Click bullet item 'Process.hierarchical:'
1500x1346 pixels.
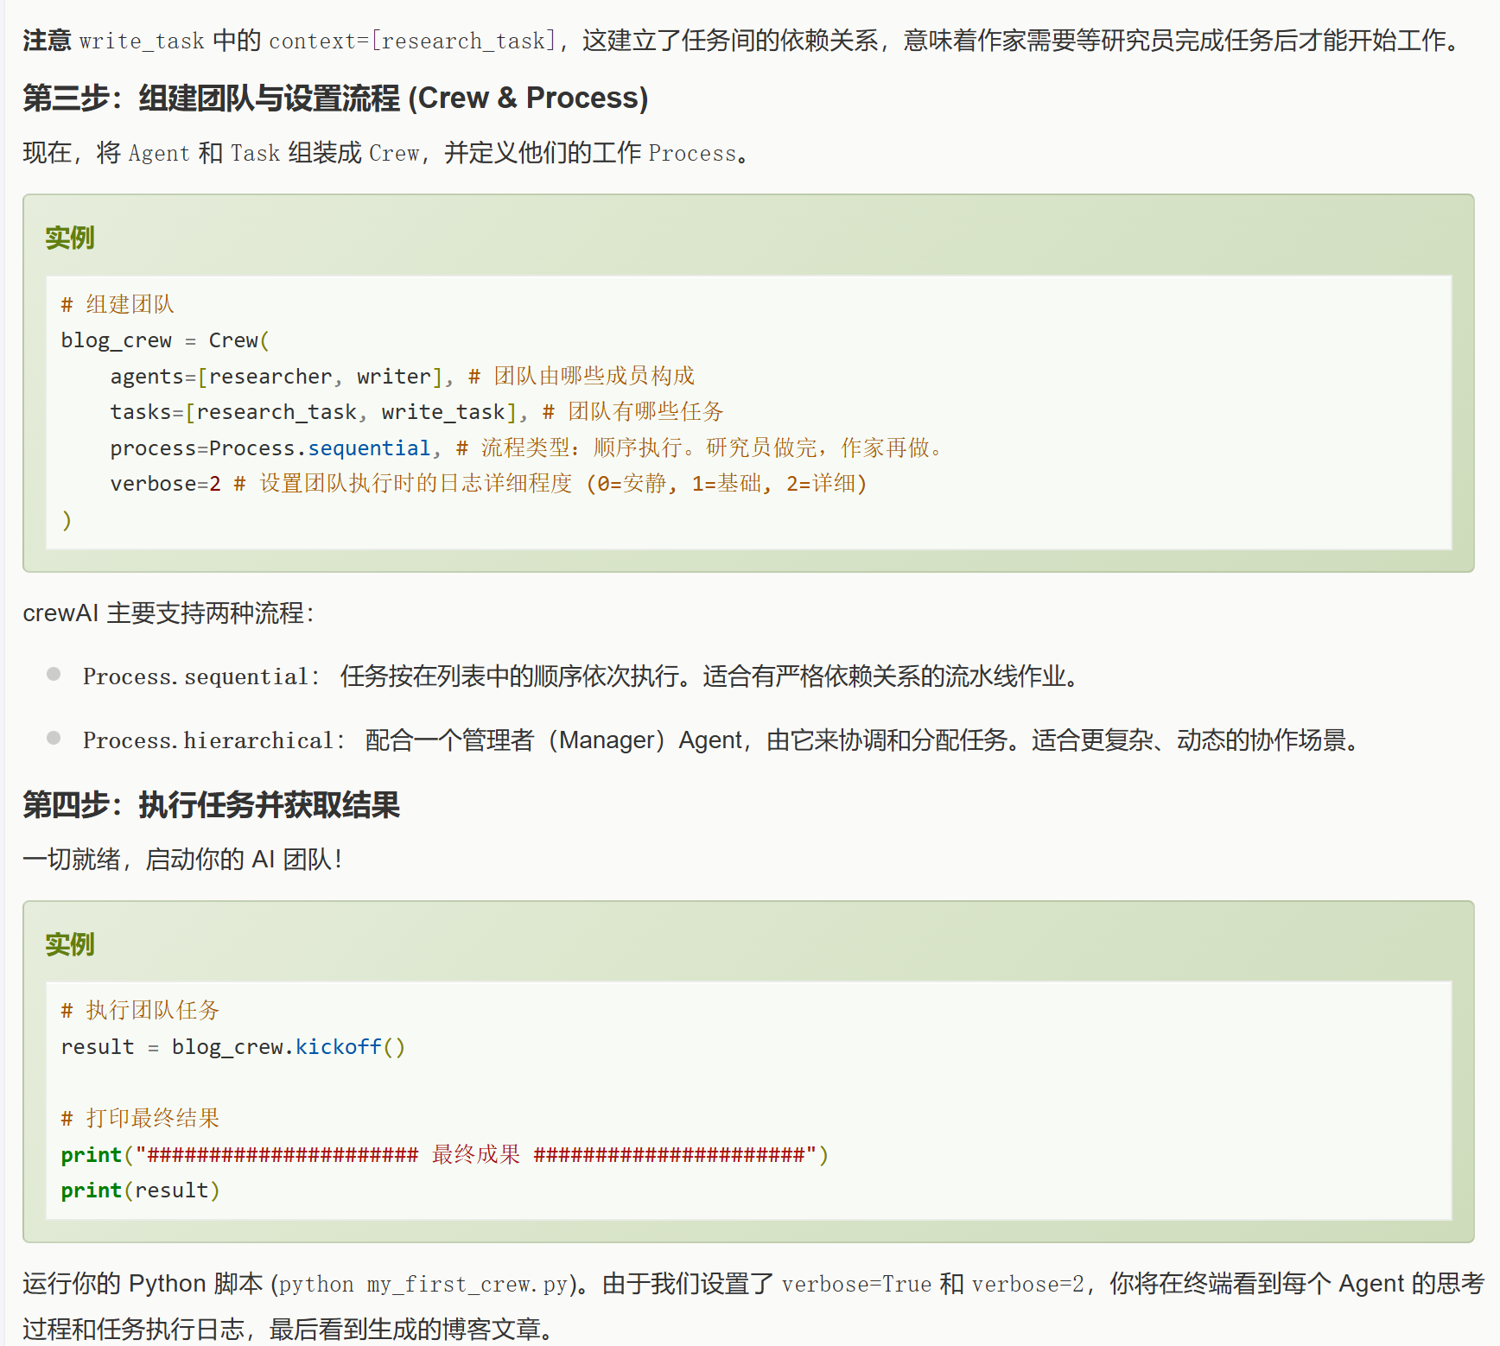(x=214, y=740)
